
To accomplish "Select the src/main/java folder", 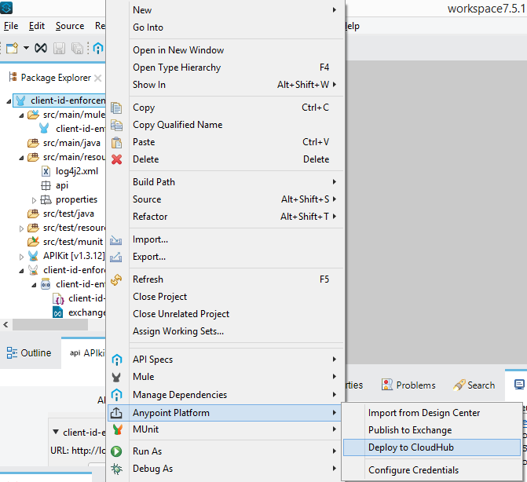I will click(x=71, y=143).
